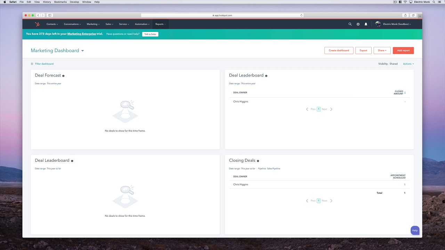Open settings via the gear icon

[358, 24]
